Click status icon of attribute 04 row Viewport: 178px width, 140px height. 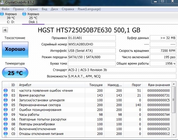point(6,100)
